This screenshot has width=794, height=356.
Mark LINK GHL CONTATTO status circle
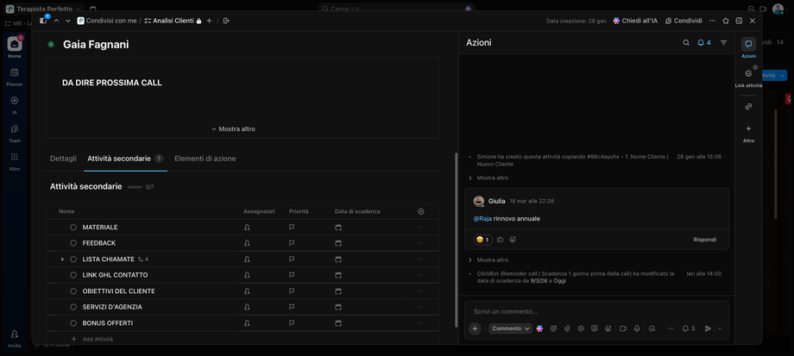click(73, 275)
